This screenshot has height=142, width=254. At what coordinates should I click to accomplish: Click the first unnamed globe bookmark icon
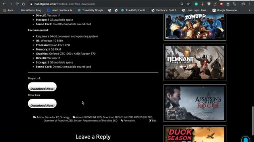tap(110, 10)
